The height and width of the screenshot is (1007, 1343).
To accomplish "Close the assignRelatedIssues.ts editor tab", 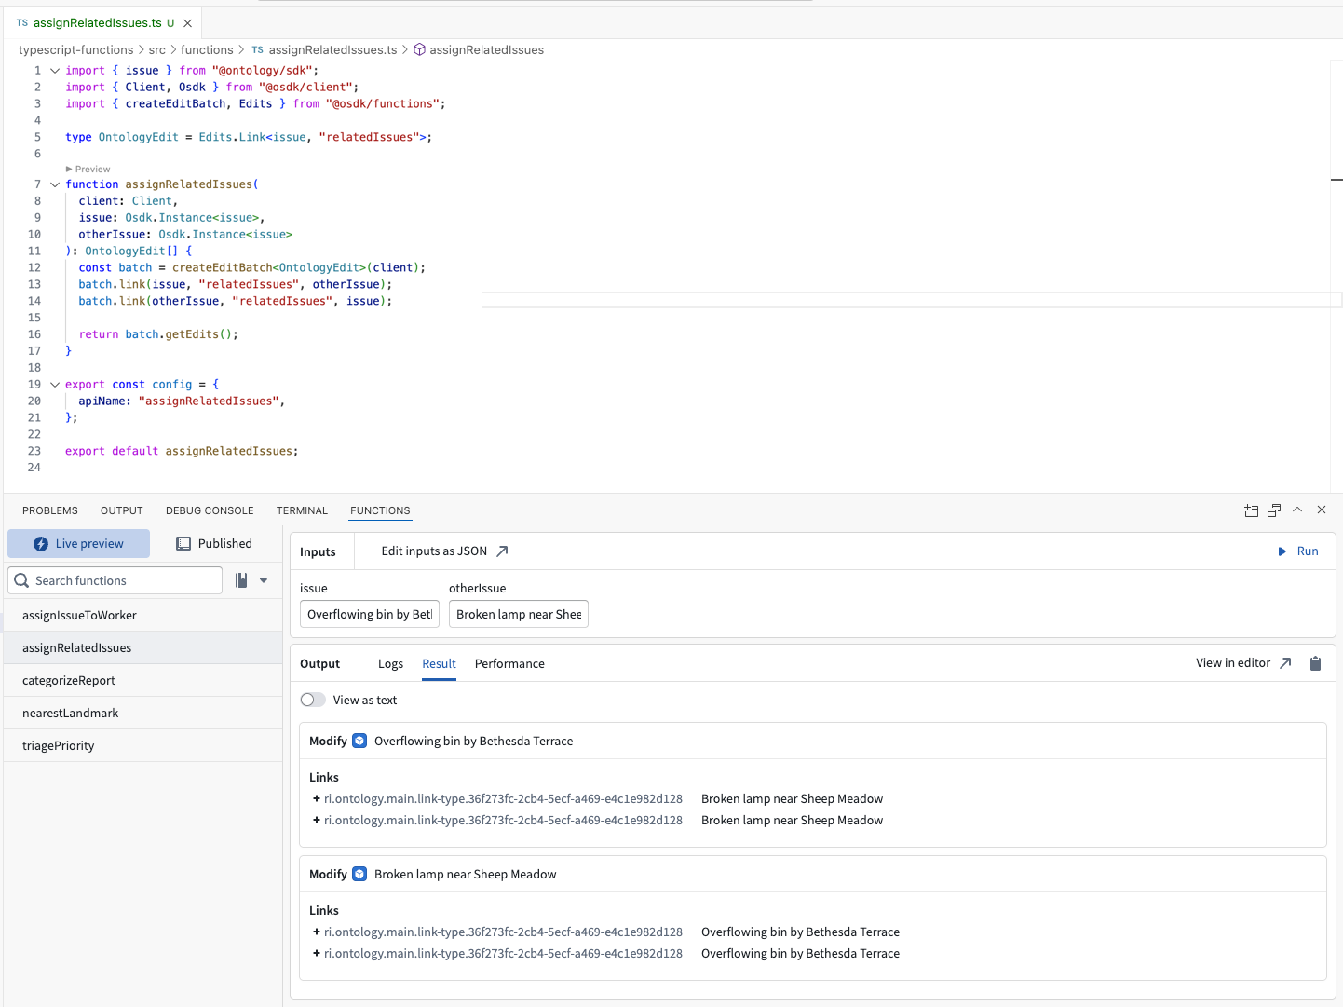I will 187,23.
